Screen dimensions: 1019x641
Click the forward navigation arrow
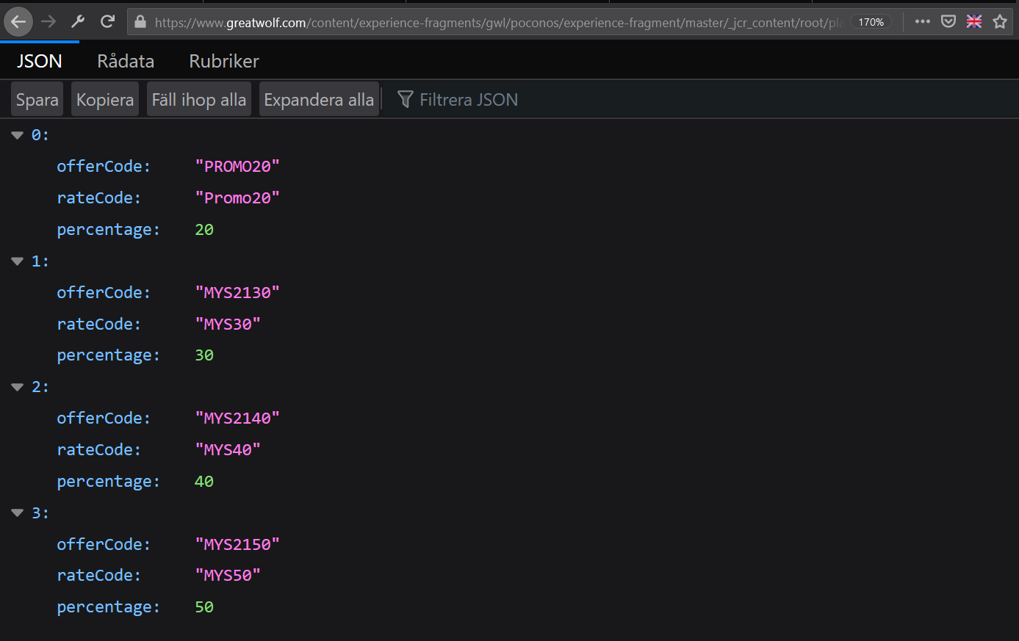click(48, 22)
